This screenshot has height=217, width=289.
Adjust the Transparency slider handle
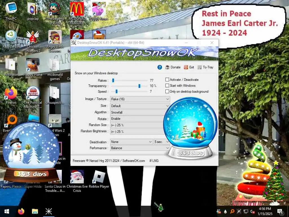139,86
